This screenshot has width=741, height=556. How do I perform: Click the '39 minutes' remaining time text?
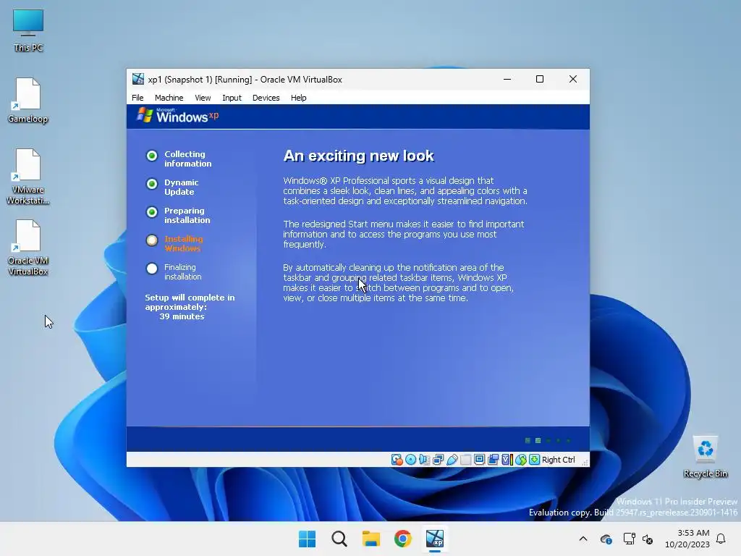pyautogui.click(x=182, y=317)
